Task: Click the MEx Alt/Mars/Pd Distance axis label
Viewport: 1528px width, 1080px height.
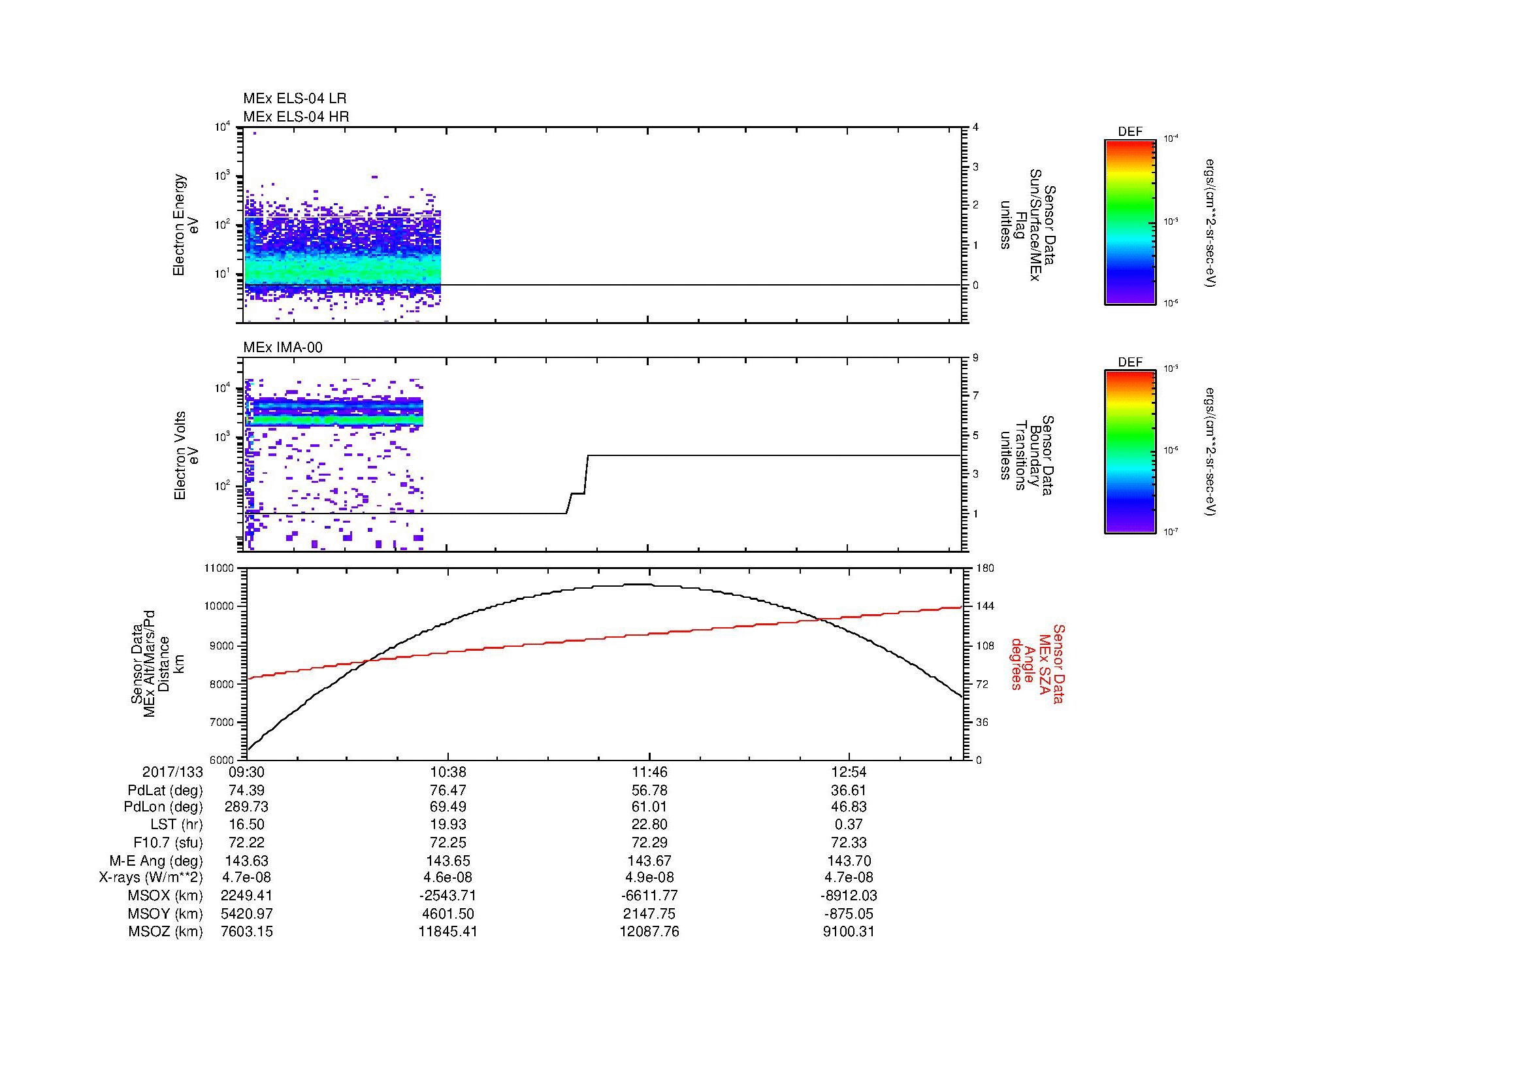Action: [x=157, y=663]
